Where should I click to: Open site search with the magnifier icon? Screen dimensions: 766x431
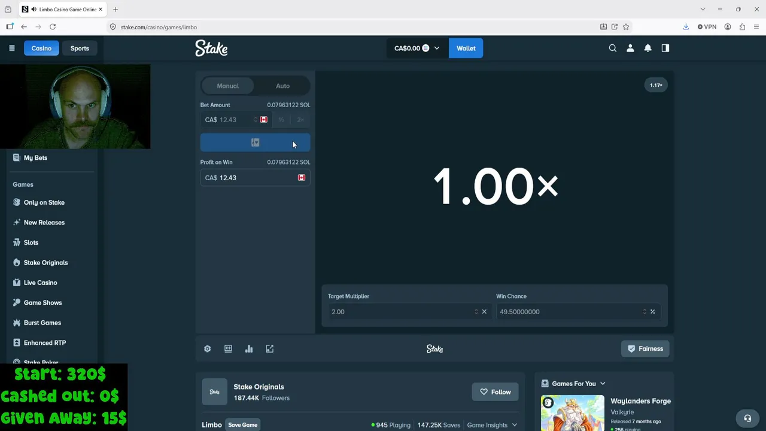coord(612,48)
